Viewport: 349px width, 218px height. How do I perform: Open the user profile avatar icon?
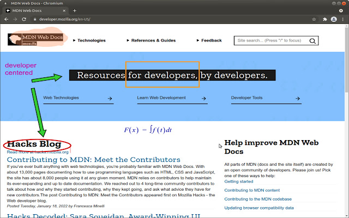click(334, 20)
